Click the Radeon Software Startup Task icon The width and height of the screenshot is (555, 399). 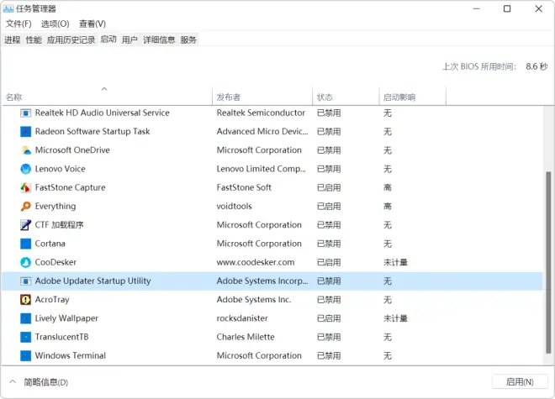26,132
